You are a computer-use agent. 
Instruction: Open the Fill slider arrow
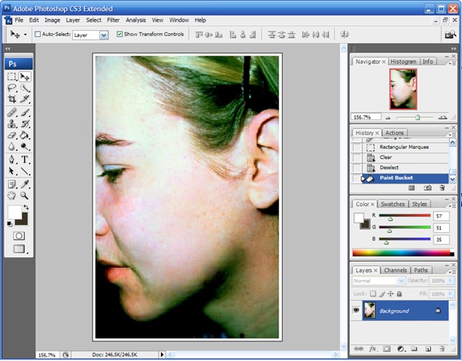click(450, 294)
